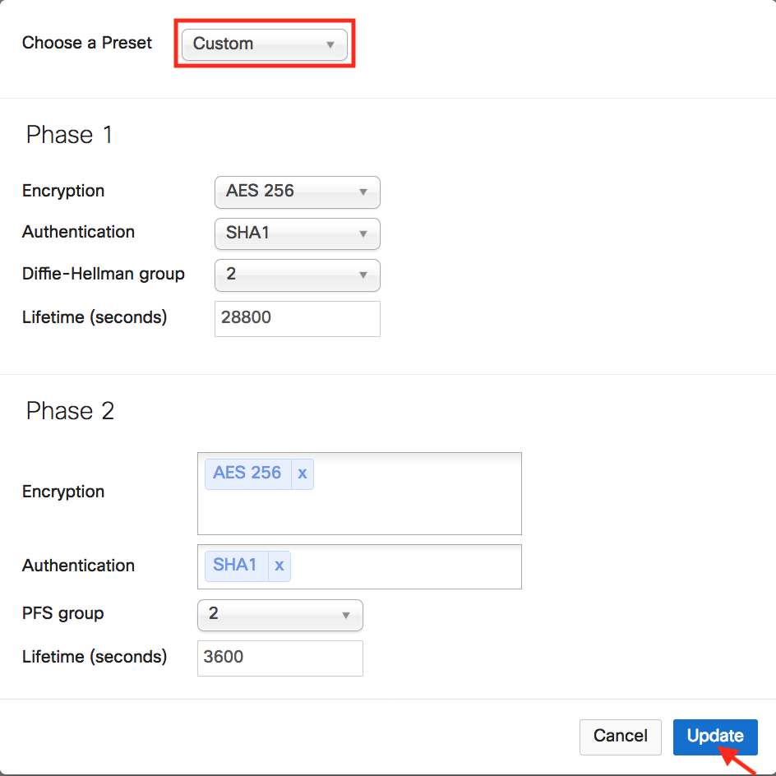776x776 pixels.
Task: Select the AES 256 tag label in Phase 2
Action: tap(247, 473)
